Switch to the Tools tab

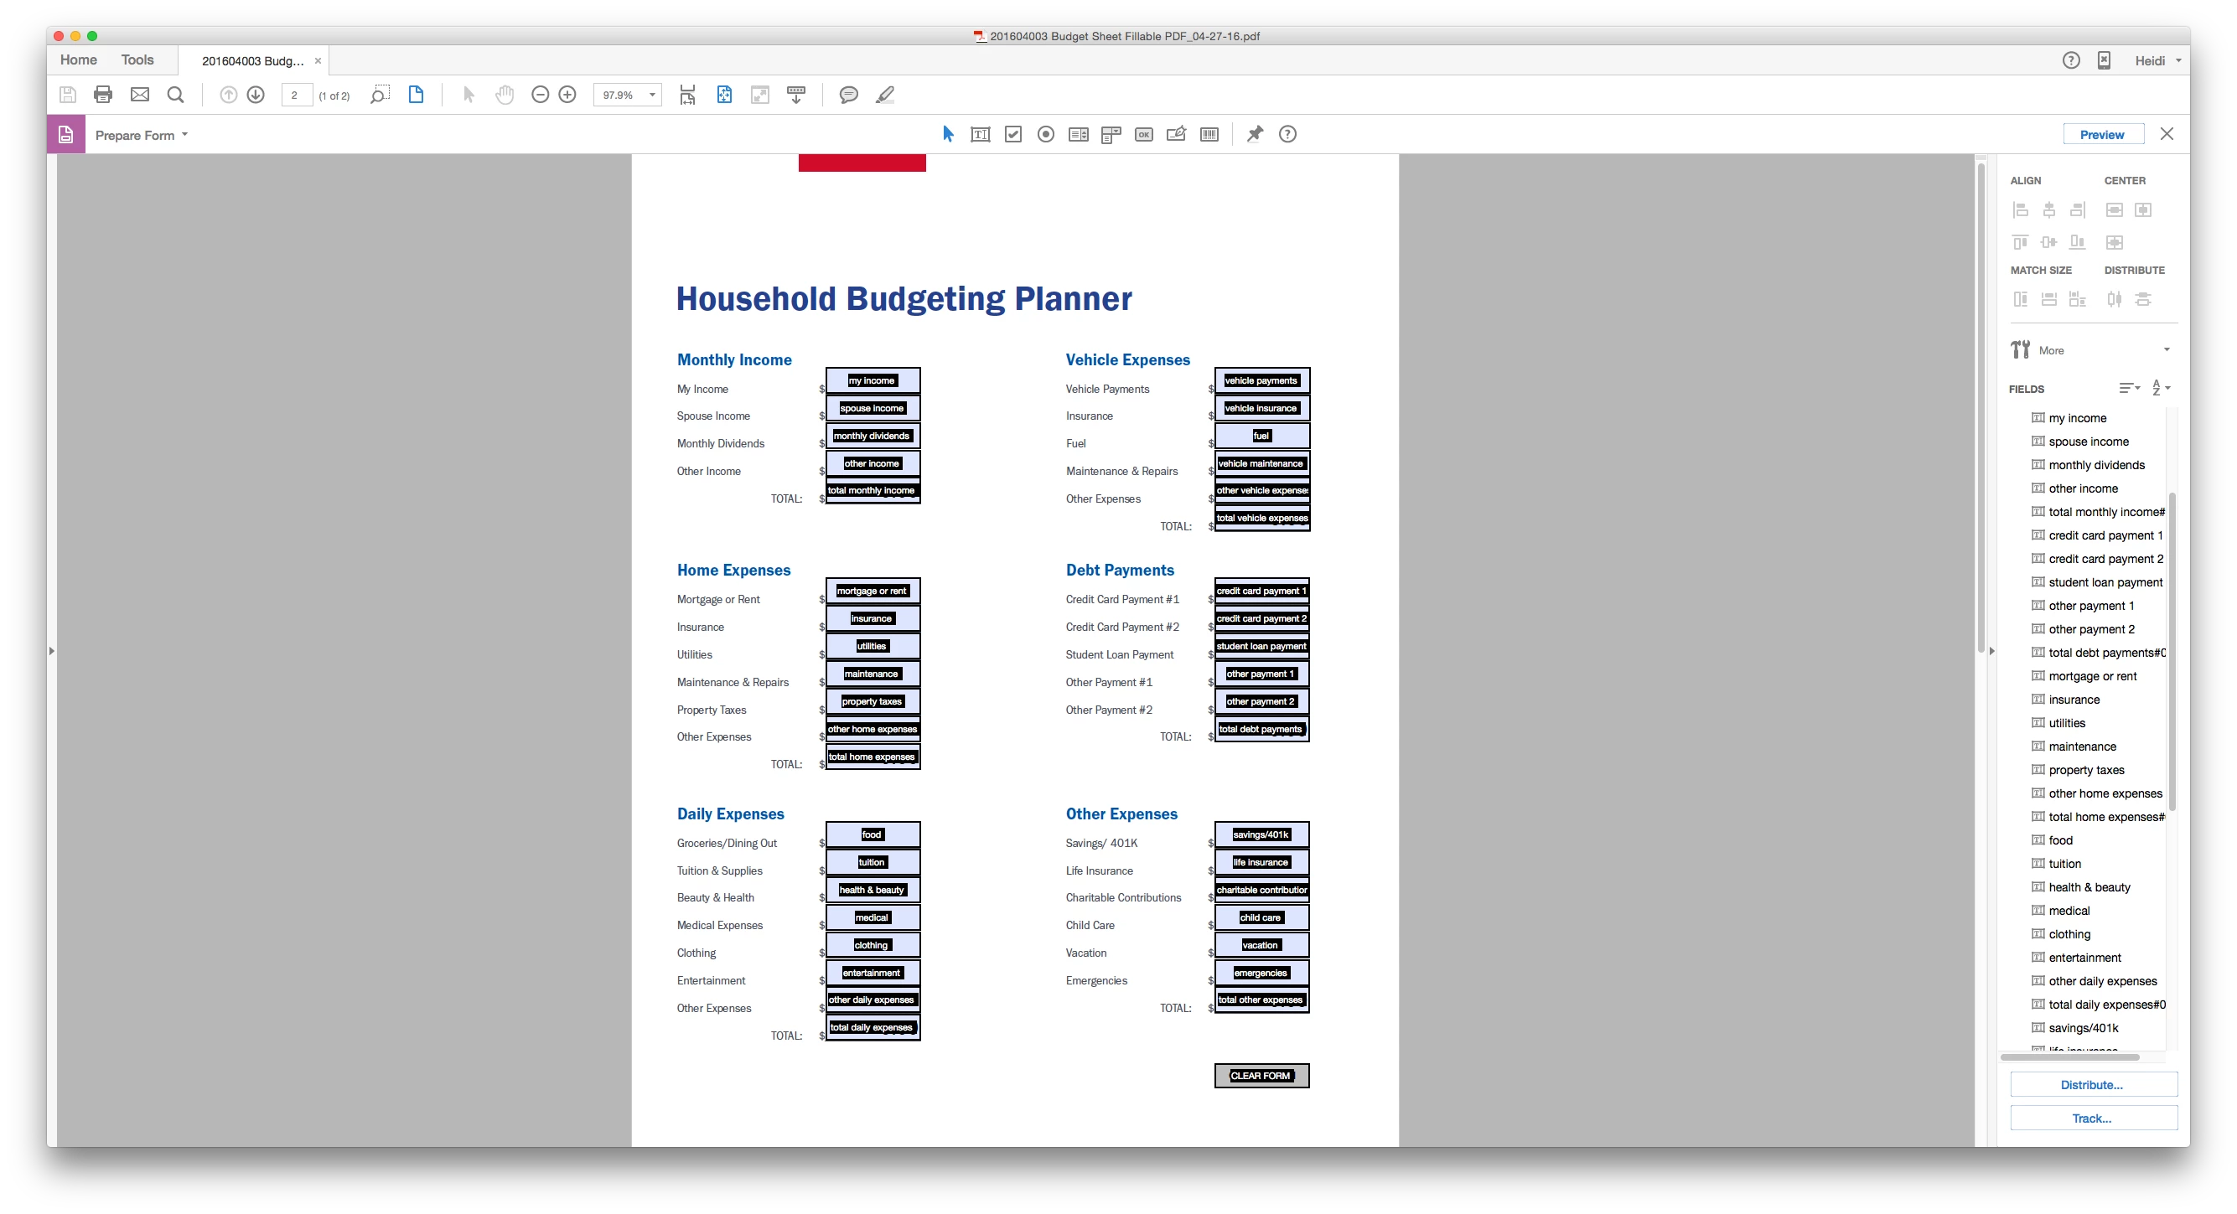pyautogui.click(x=137, y=59)
